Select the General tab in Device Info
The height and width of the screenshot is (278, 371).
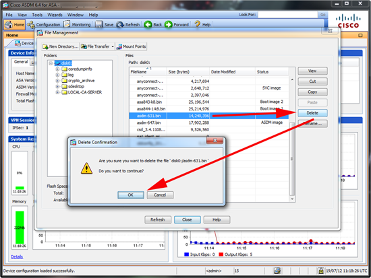pyautogui.click(x=21, y=62)
